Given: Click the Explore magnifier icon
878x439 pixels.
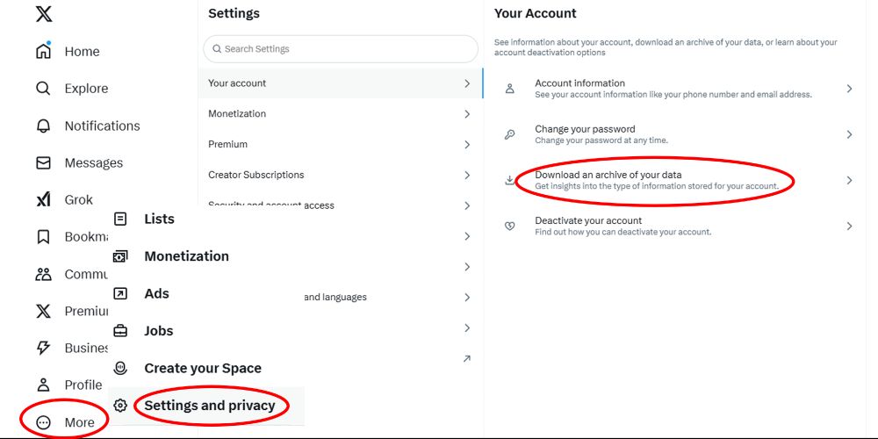Looking at the screenshot, I should click(x=43, y=89).
